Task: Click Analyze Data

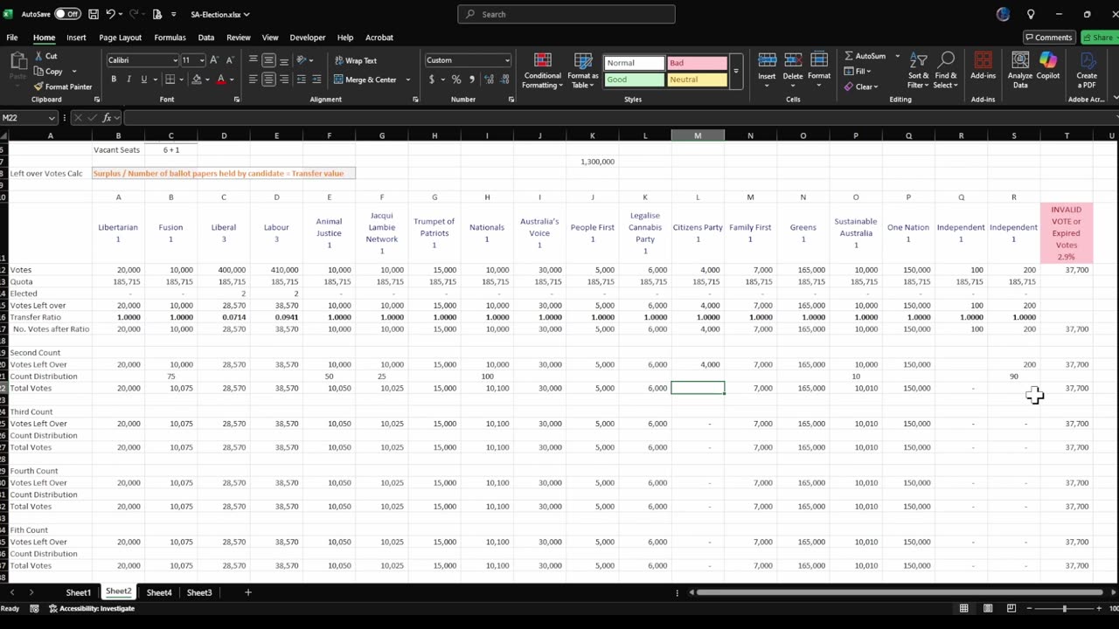Action: [x=1020, y=71]
